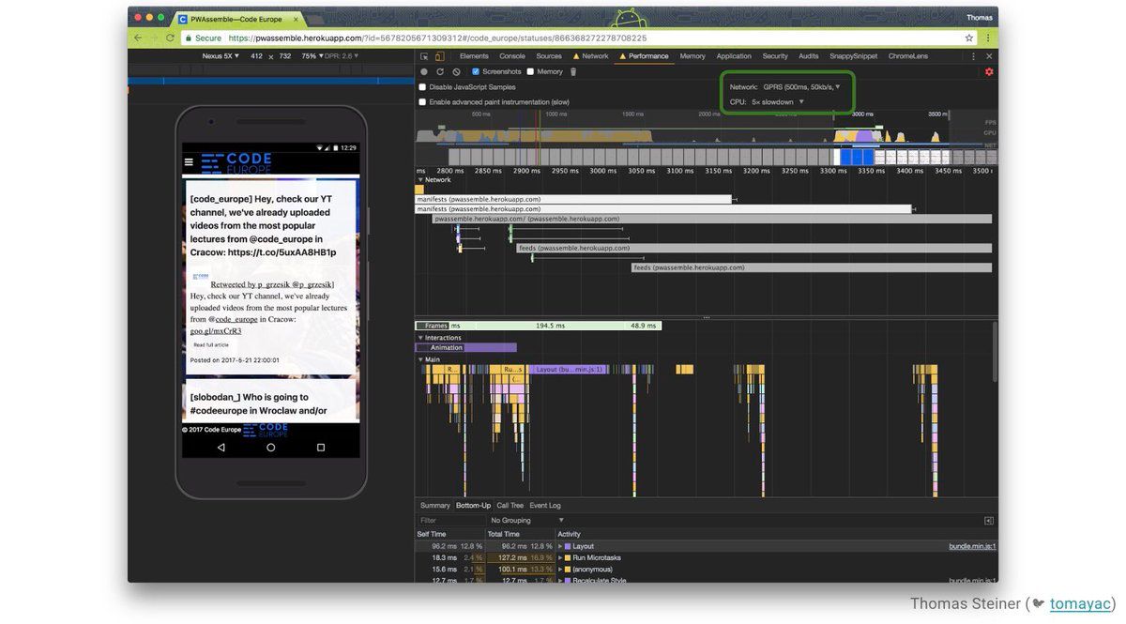1126x624 pixels.
Task: Click the Filter input field
Action: [x=449, y=520]
